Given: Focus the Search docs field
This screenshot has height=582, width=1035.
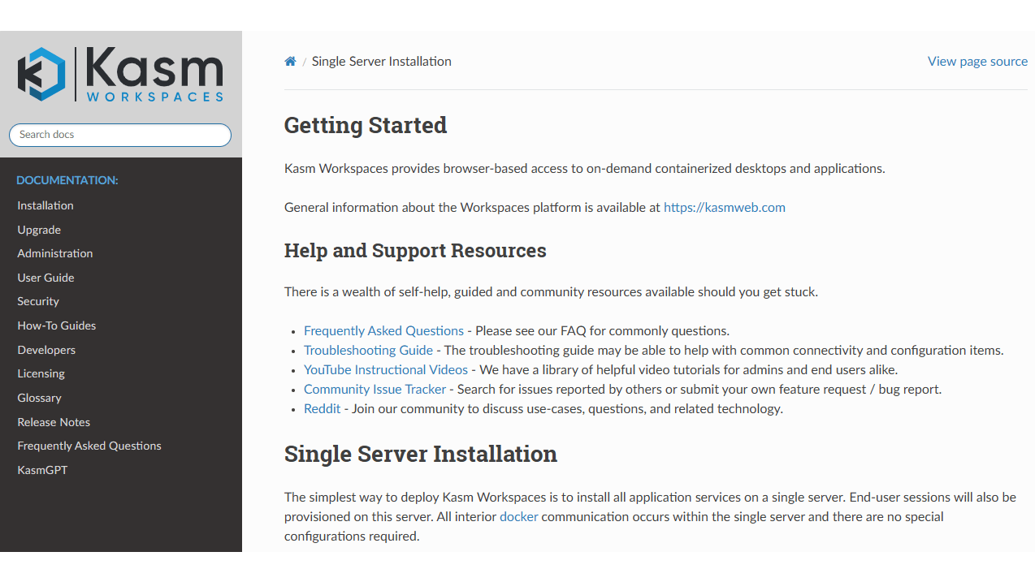Looking at the screenshot, I should click(x=120, y=135).
